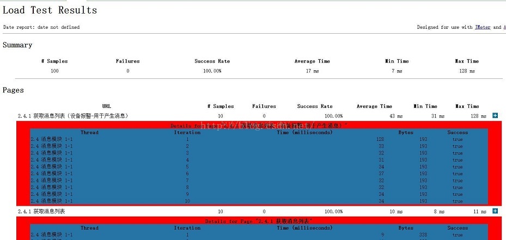
Task: Click the 100 samples value in Summary
Action: coord(54,71)
